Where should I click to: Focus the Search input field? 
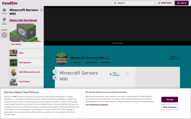coord(133,3)
